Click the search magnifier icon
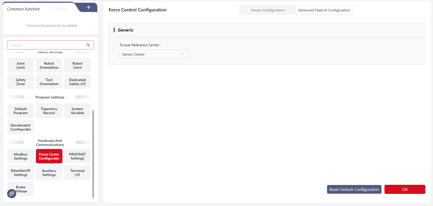This screenshot has height=206, width=433. [x=88, y=45]
